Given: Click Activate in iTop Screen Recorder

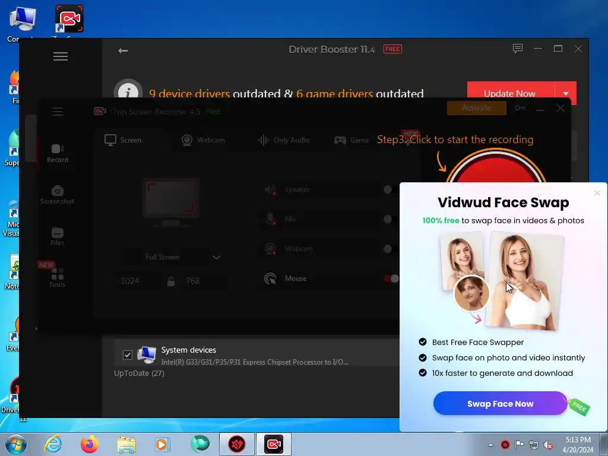Looking at the screenshot, I should 477,108.
